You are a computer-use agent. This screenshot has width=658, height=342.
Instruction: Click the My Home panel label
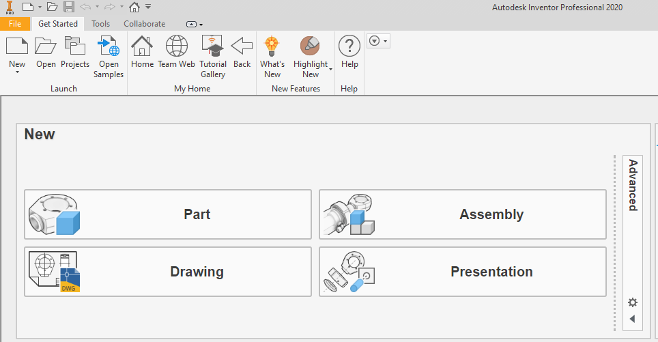[192, 89]
